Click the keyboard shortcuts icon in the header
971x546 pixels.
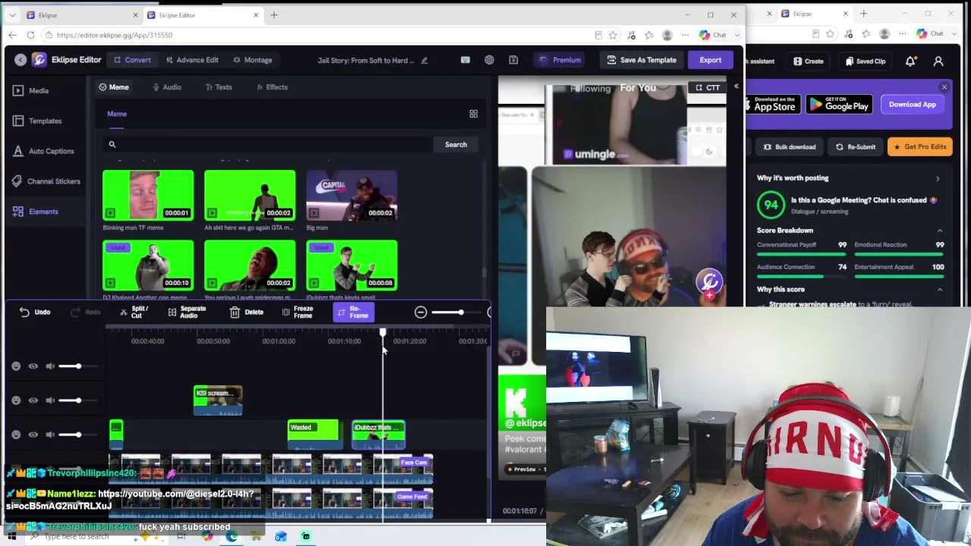(x=465, y=60)
